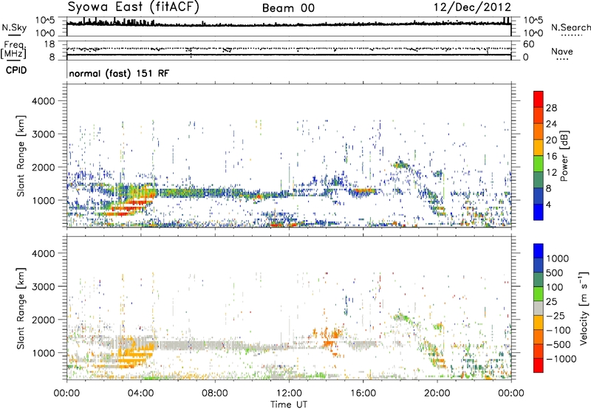
Task: Click the '20:00' time tick label
Action: 437,393
